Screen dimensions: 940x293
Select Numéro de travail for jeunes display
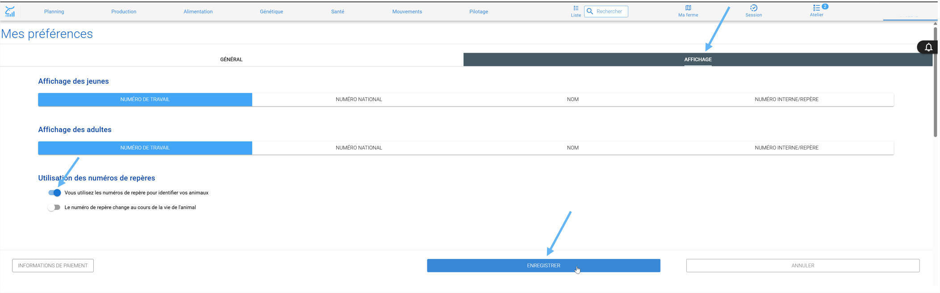coord(145,100)
